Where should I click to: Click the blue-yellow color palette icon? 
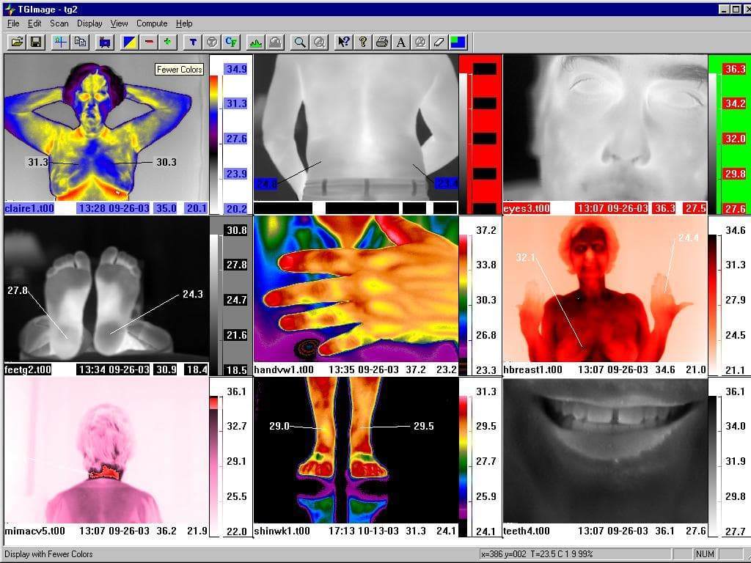(x=129, y=42)
